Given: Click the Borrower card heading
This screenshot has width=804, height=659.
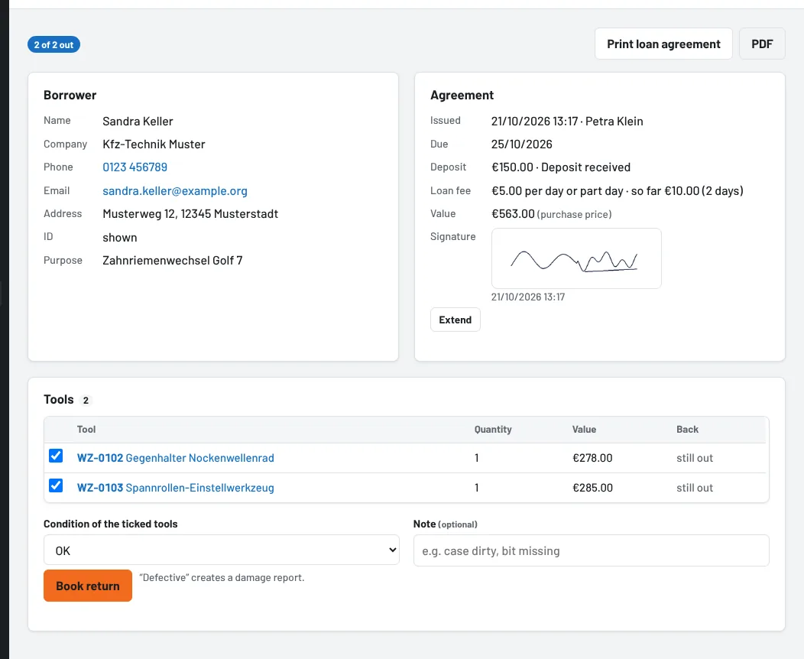Looking at the screenshot, I should (70, 95).
